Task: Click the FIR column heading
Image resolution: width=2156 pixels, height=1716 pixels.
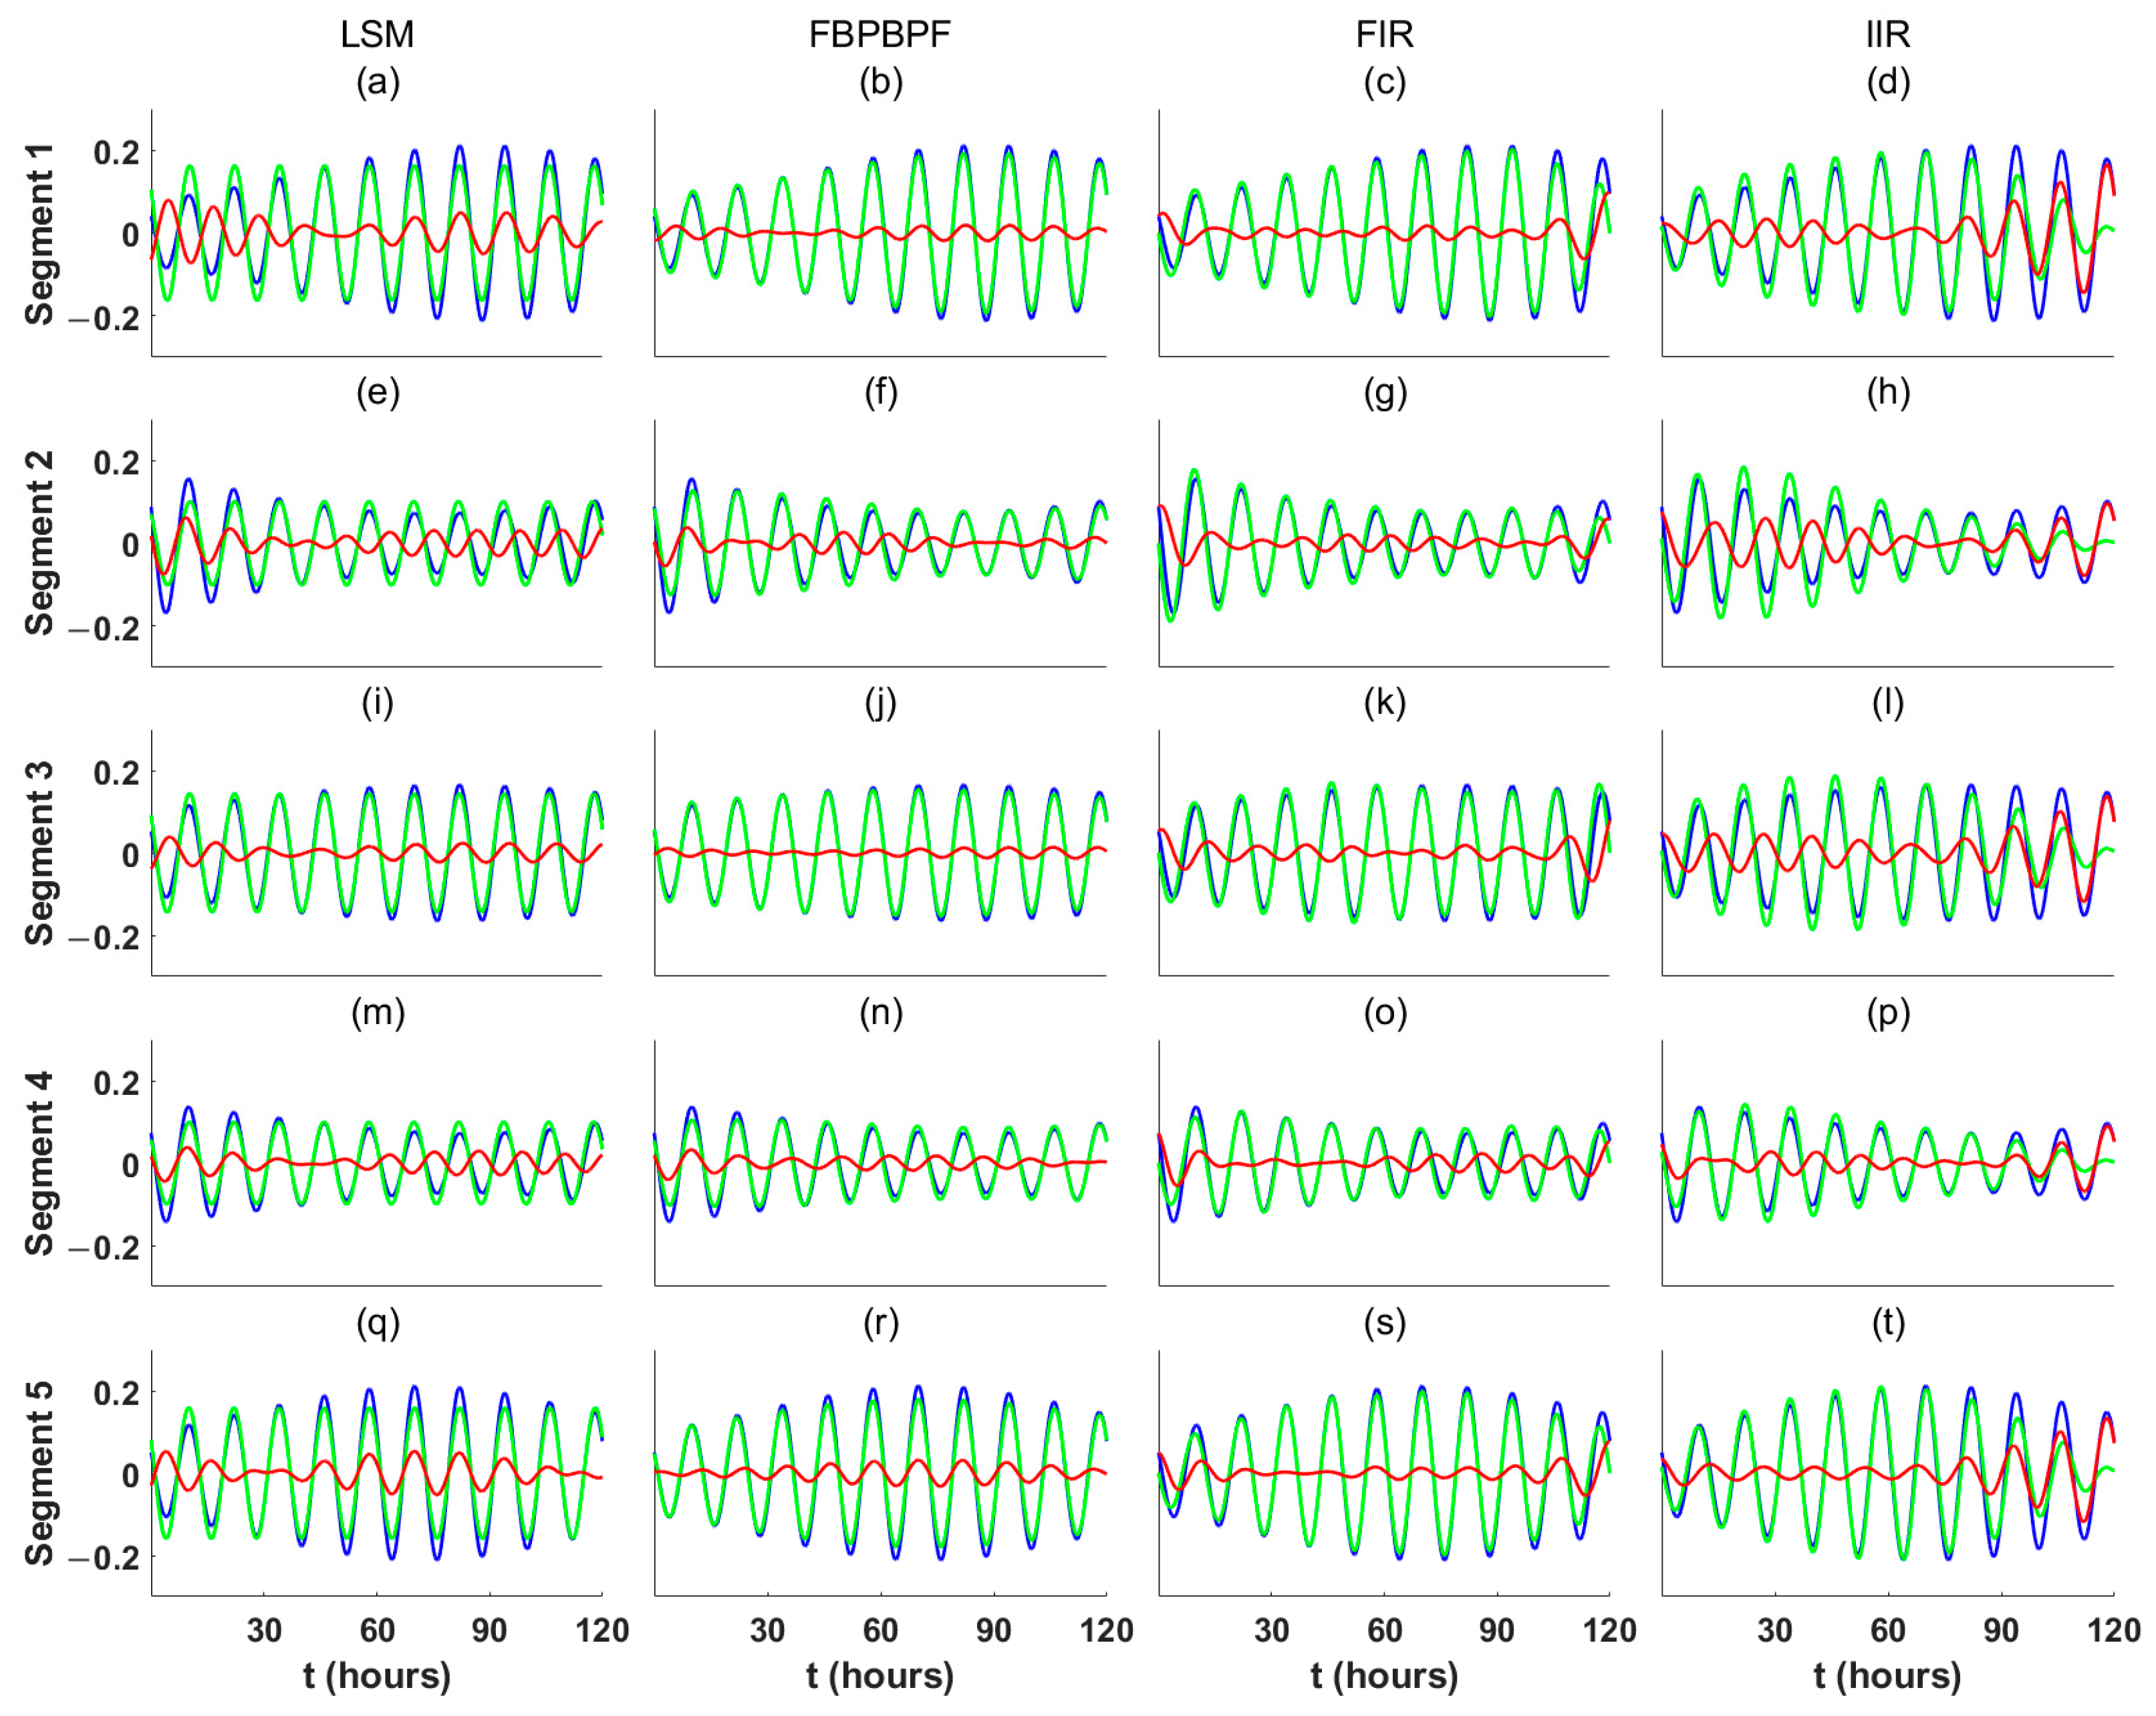Action: pyautogui.click(x=1384, y=35)
